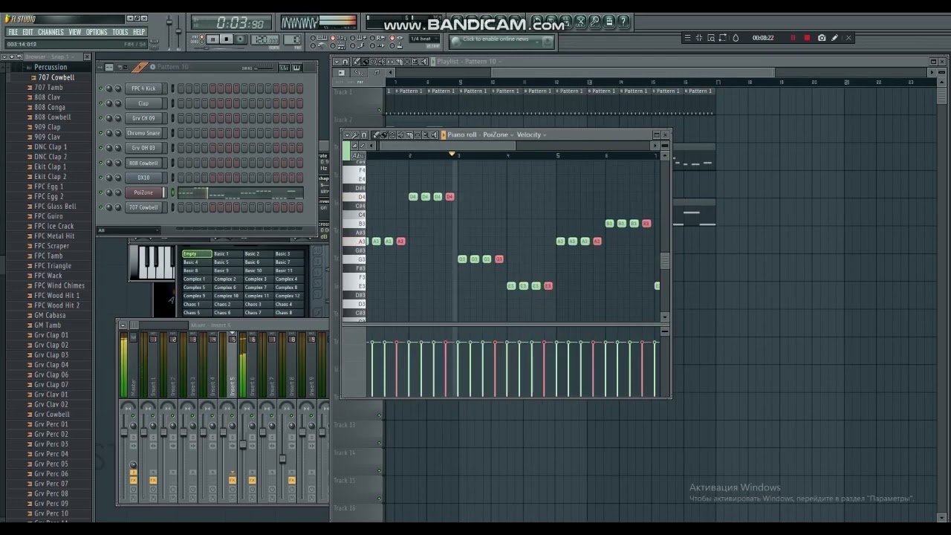The width and height of the screenshot is (951, 535).
Task: Select the zoom tool in Piano roll toolbar
Action: click(426, 134)
